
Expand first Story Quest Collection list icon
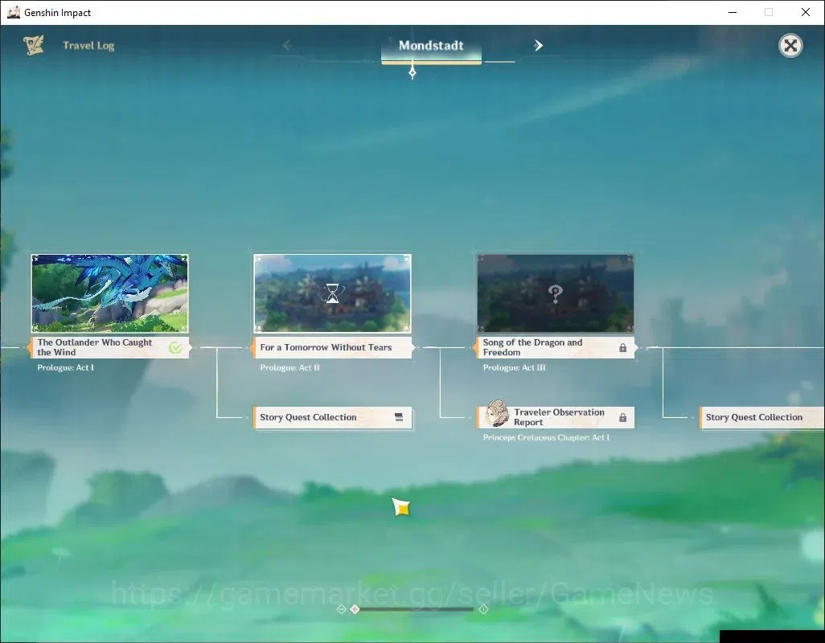pyautogui.click(x=399, y=417)
